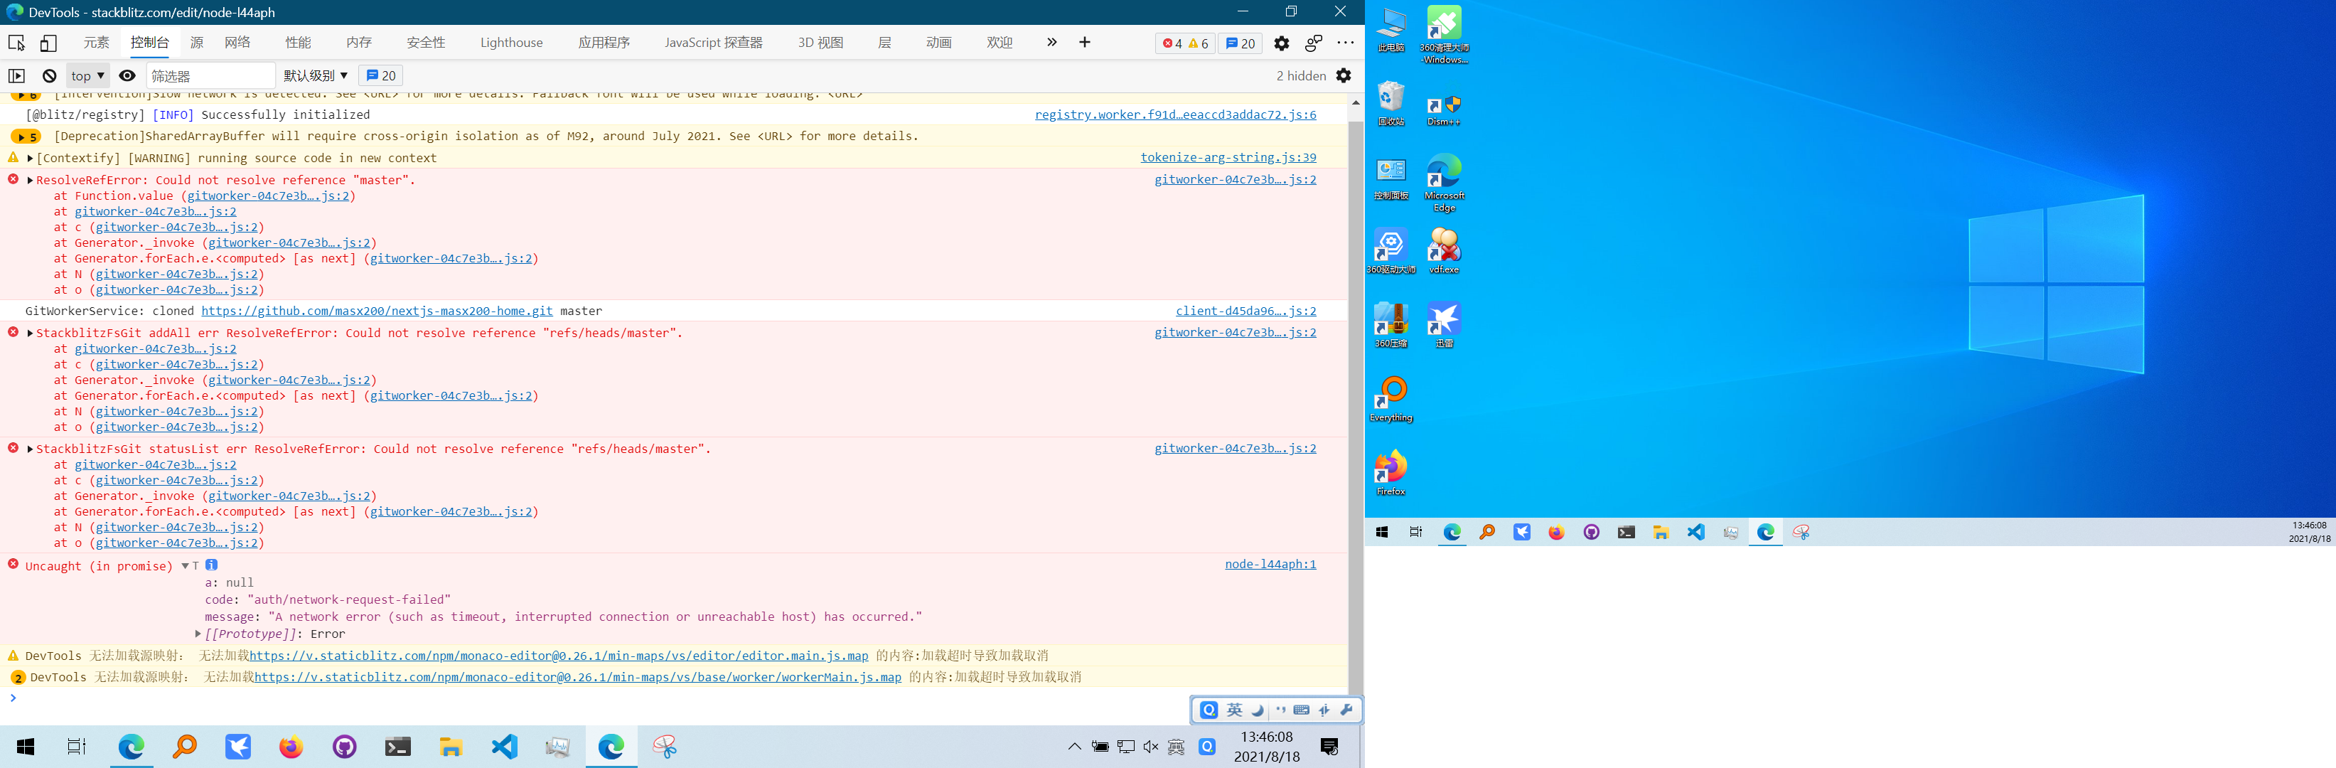The width and height of the screenshot is (2336, 768).
Task: Clear the console with the ban icon
Action: coord(50,76)
